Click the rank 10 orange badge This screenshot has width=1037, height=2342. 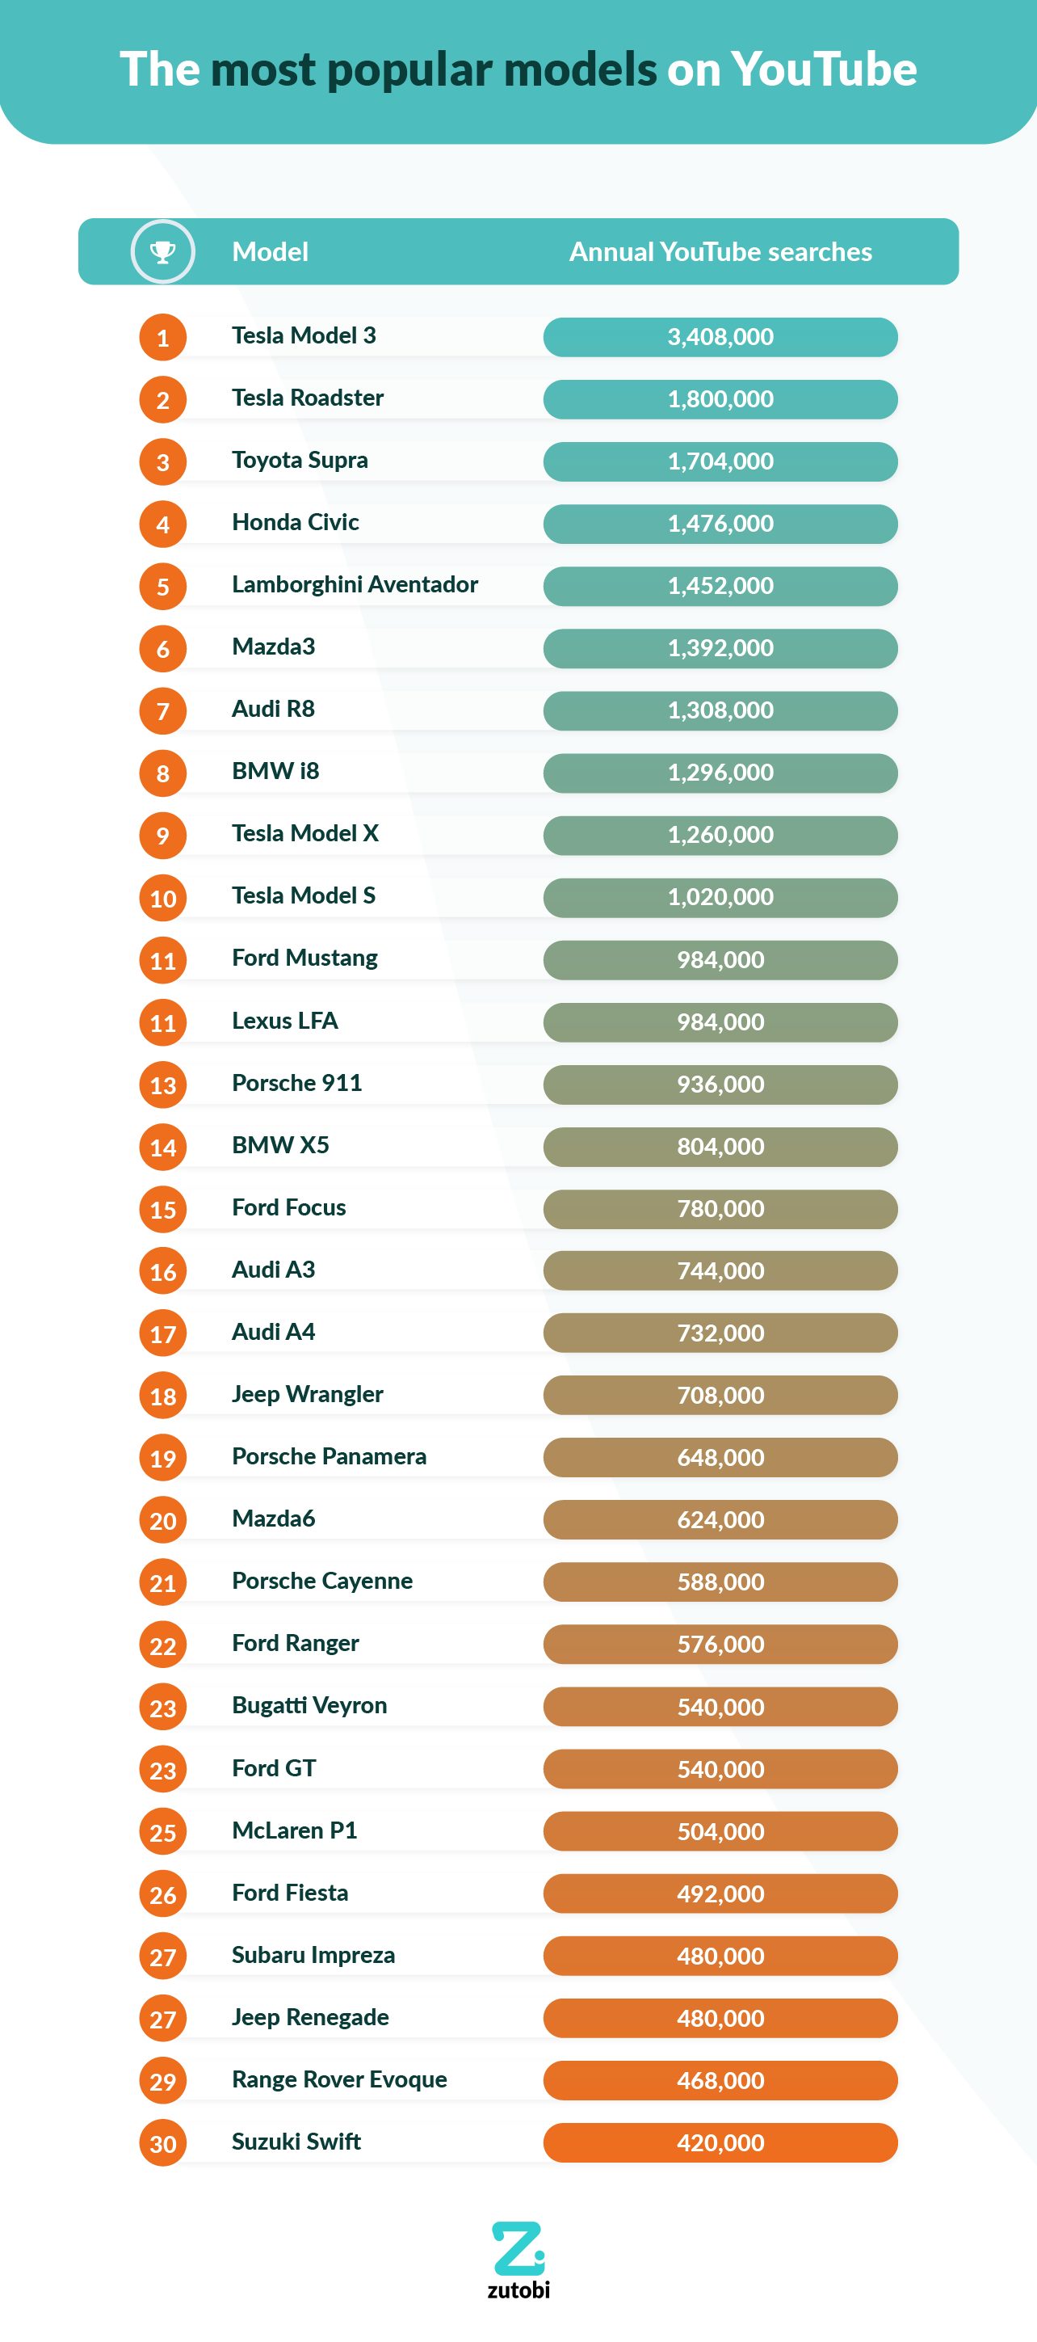(162, 899)
